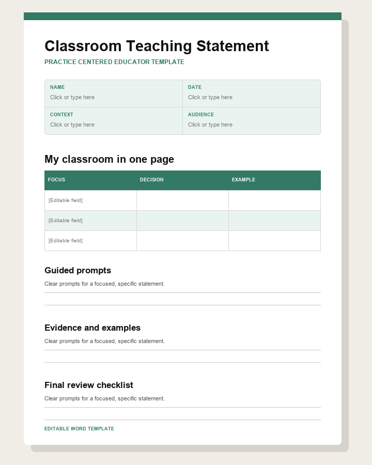Click the description text under Guided prompts
372x465 pixels.
[x=104, y=284]
